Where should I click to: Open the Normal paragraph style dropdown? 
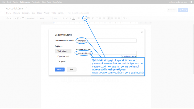32,18
